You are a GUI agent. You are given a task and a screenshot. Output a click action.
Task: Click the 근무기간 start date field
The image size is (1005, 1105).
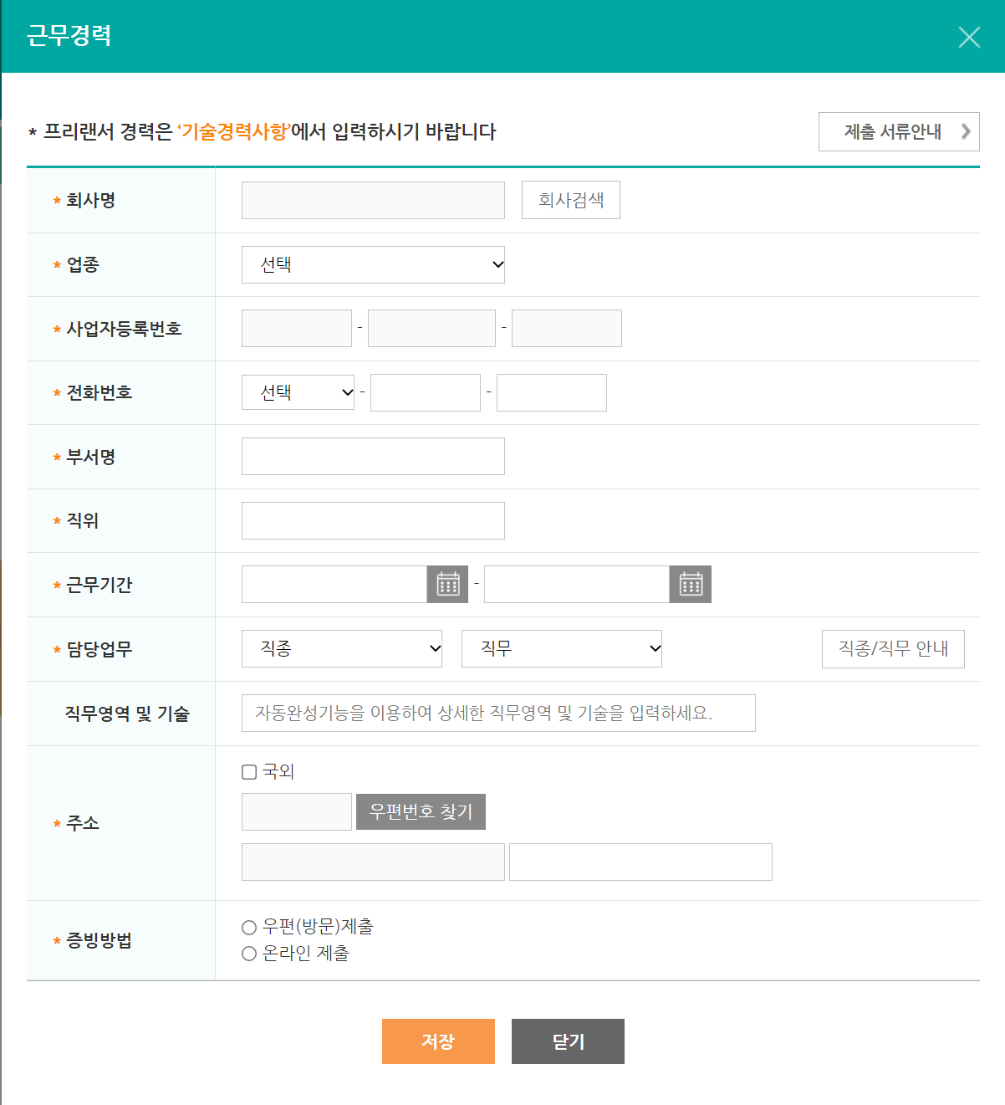334,584
